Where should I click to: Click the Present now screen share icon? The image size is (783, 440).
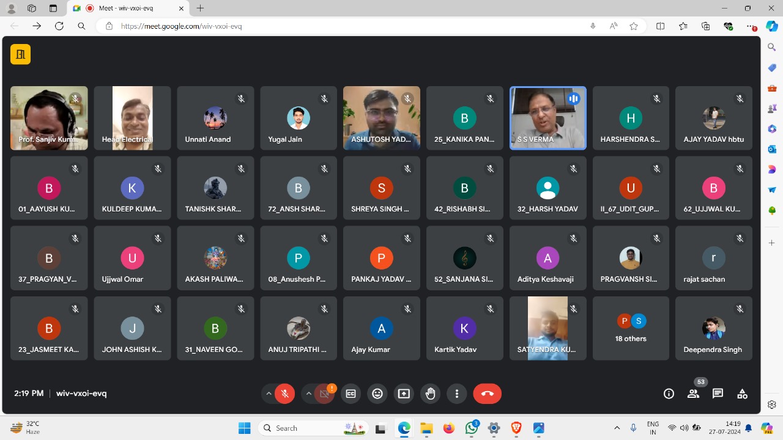(404, 394)
